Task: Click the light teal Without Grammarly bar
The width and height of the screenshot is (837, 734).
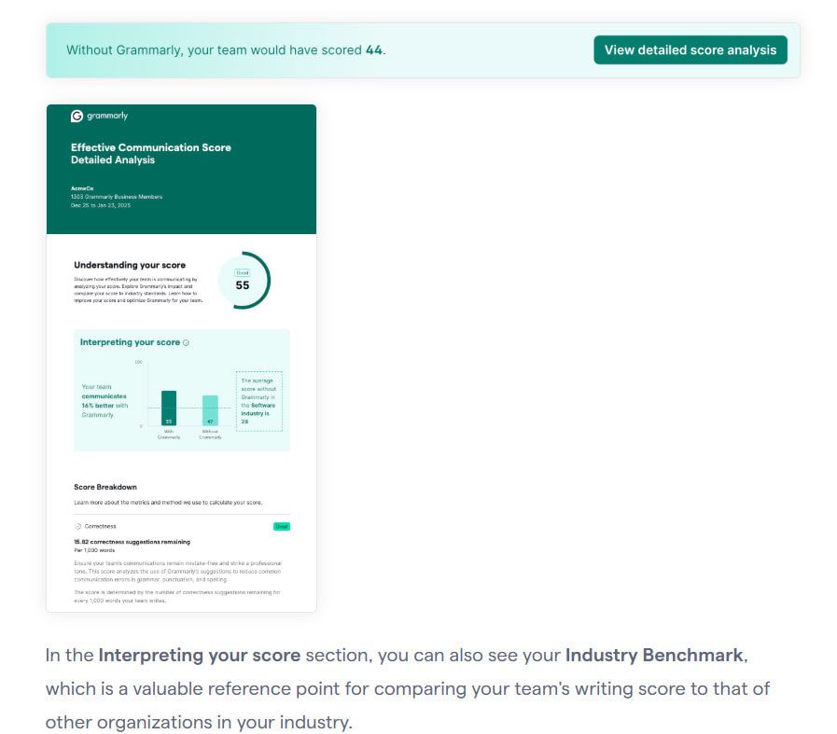Action: point(210,410)
